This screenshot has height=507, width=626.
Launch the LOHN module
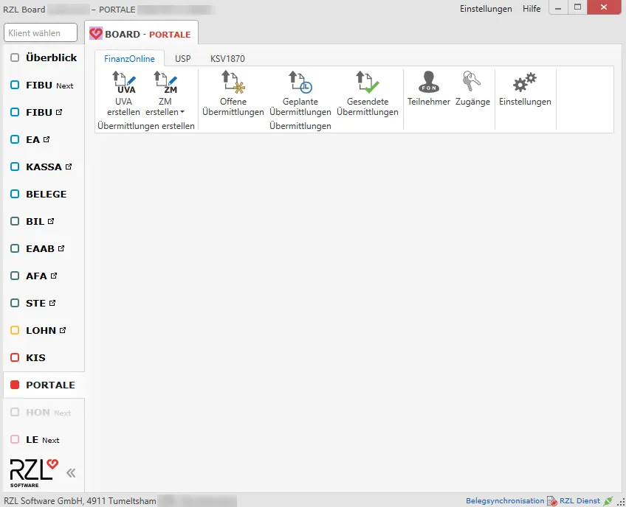pyautogui.click(x=44, y=330)
